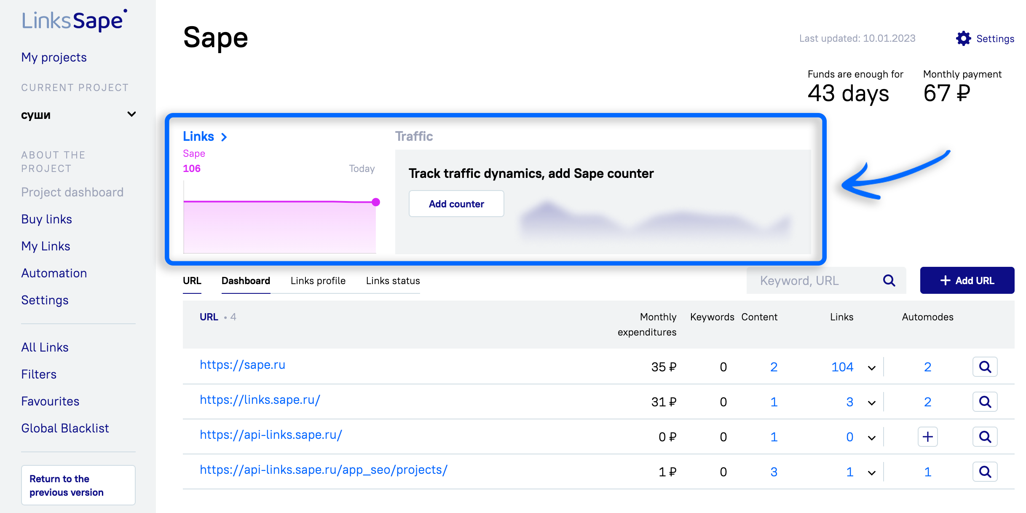Add an automode for https://api-links.sape.ru/ with plus icon
The image size is (1026, 513).
(x=927, y=437)
